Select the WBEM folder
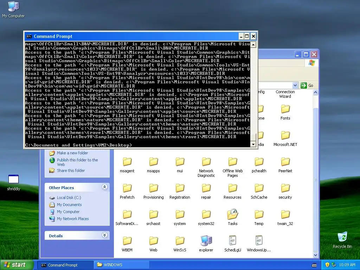Image resolution: width=360 pixels, height=270 pixels. pyautogui.click(x=127, y=244)
